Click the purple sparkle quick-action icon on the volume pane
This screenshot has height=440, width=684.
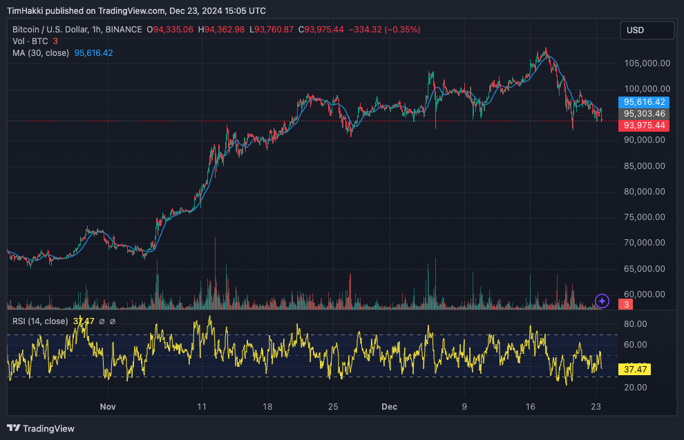pos(601,301)
